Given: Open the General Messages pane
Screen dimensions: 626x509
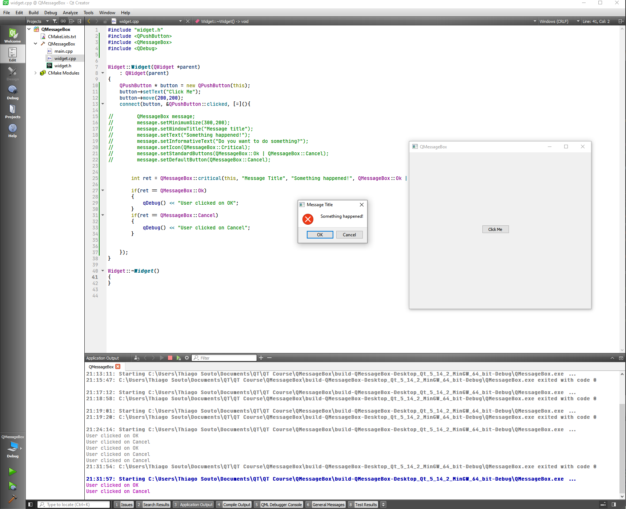Looking at the screenshot, I should click(x=325, y=505).
